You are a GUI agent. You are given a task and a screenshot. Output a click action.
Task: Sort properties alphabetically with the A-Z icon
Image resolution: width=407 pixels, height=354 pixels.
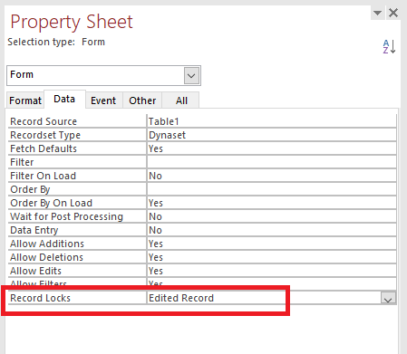click(389, 47)
